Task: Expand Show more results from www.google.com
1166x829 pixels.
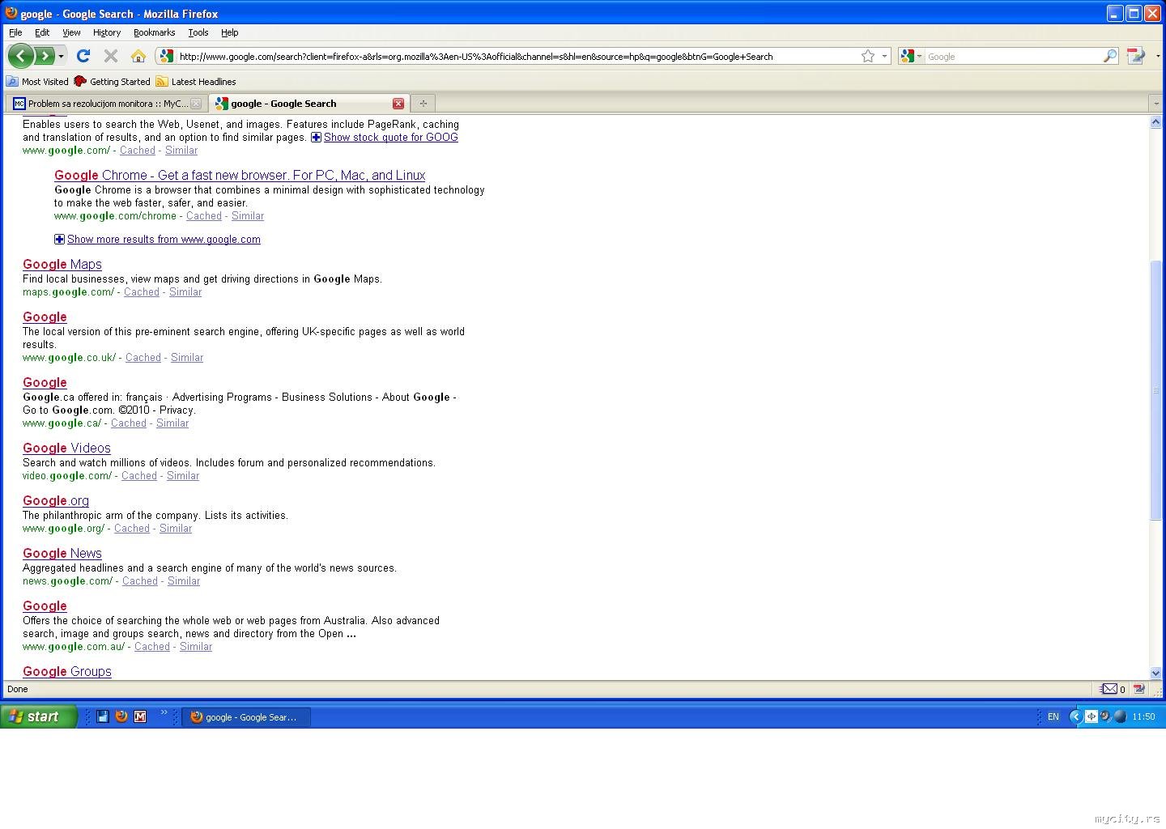Action: pyautogui.click(x=157, y=240)
